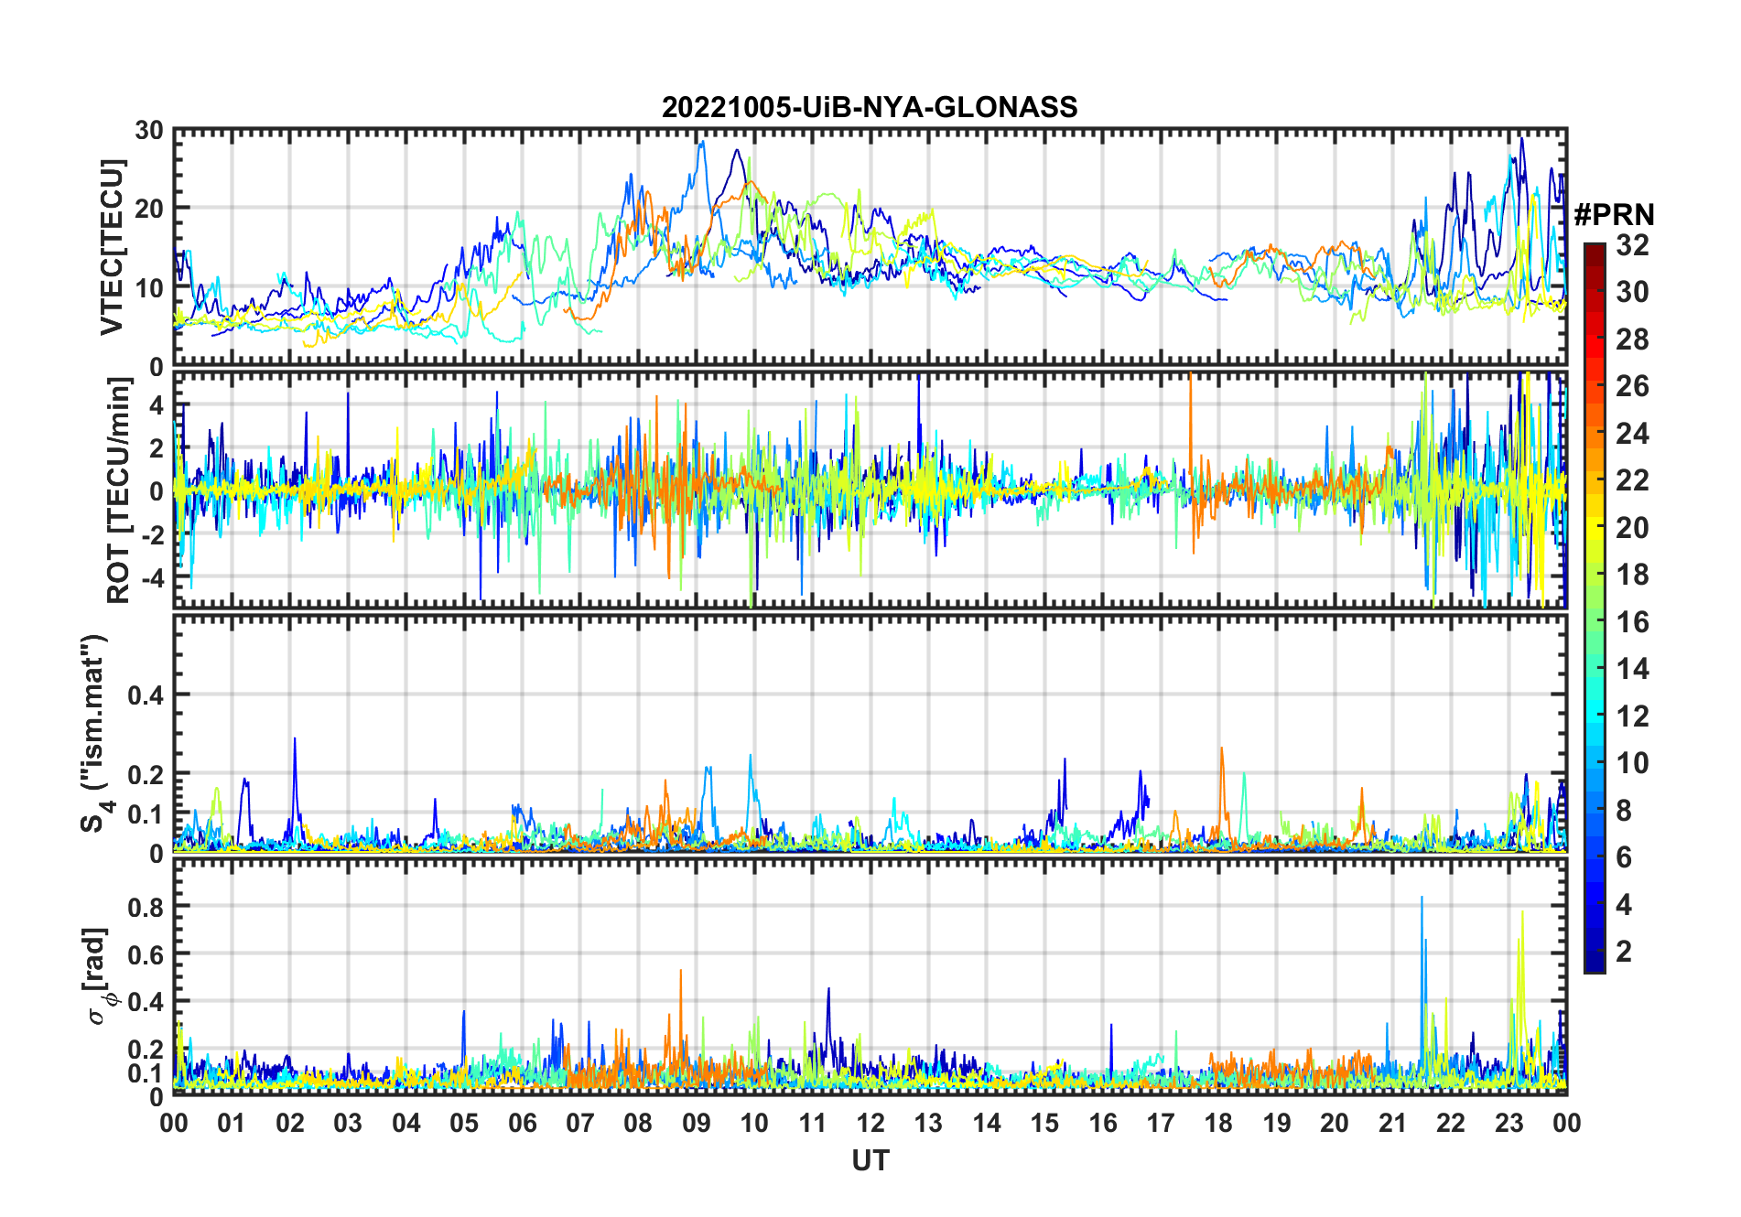Select UT axis tick label 05

point(464,1123)
